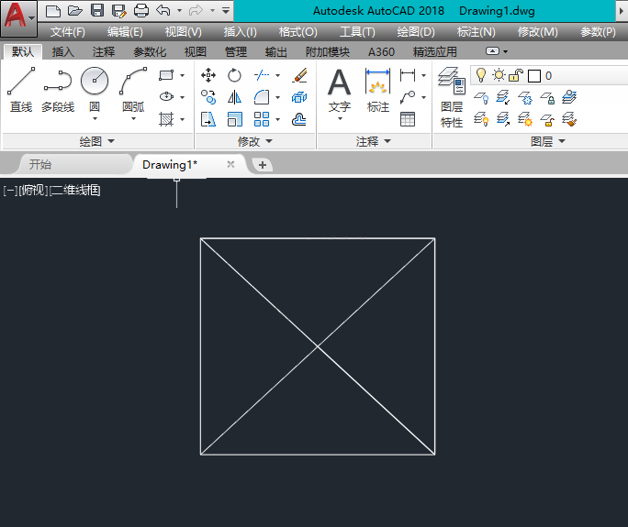Expand the Draw (绘图) panel

click(97, 141)
